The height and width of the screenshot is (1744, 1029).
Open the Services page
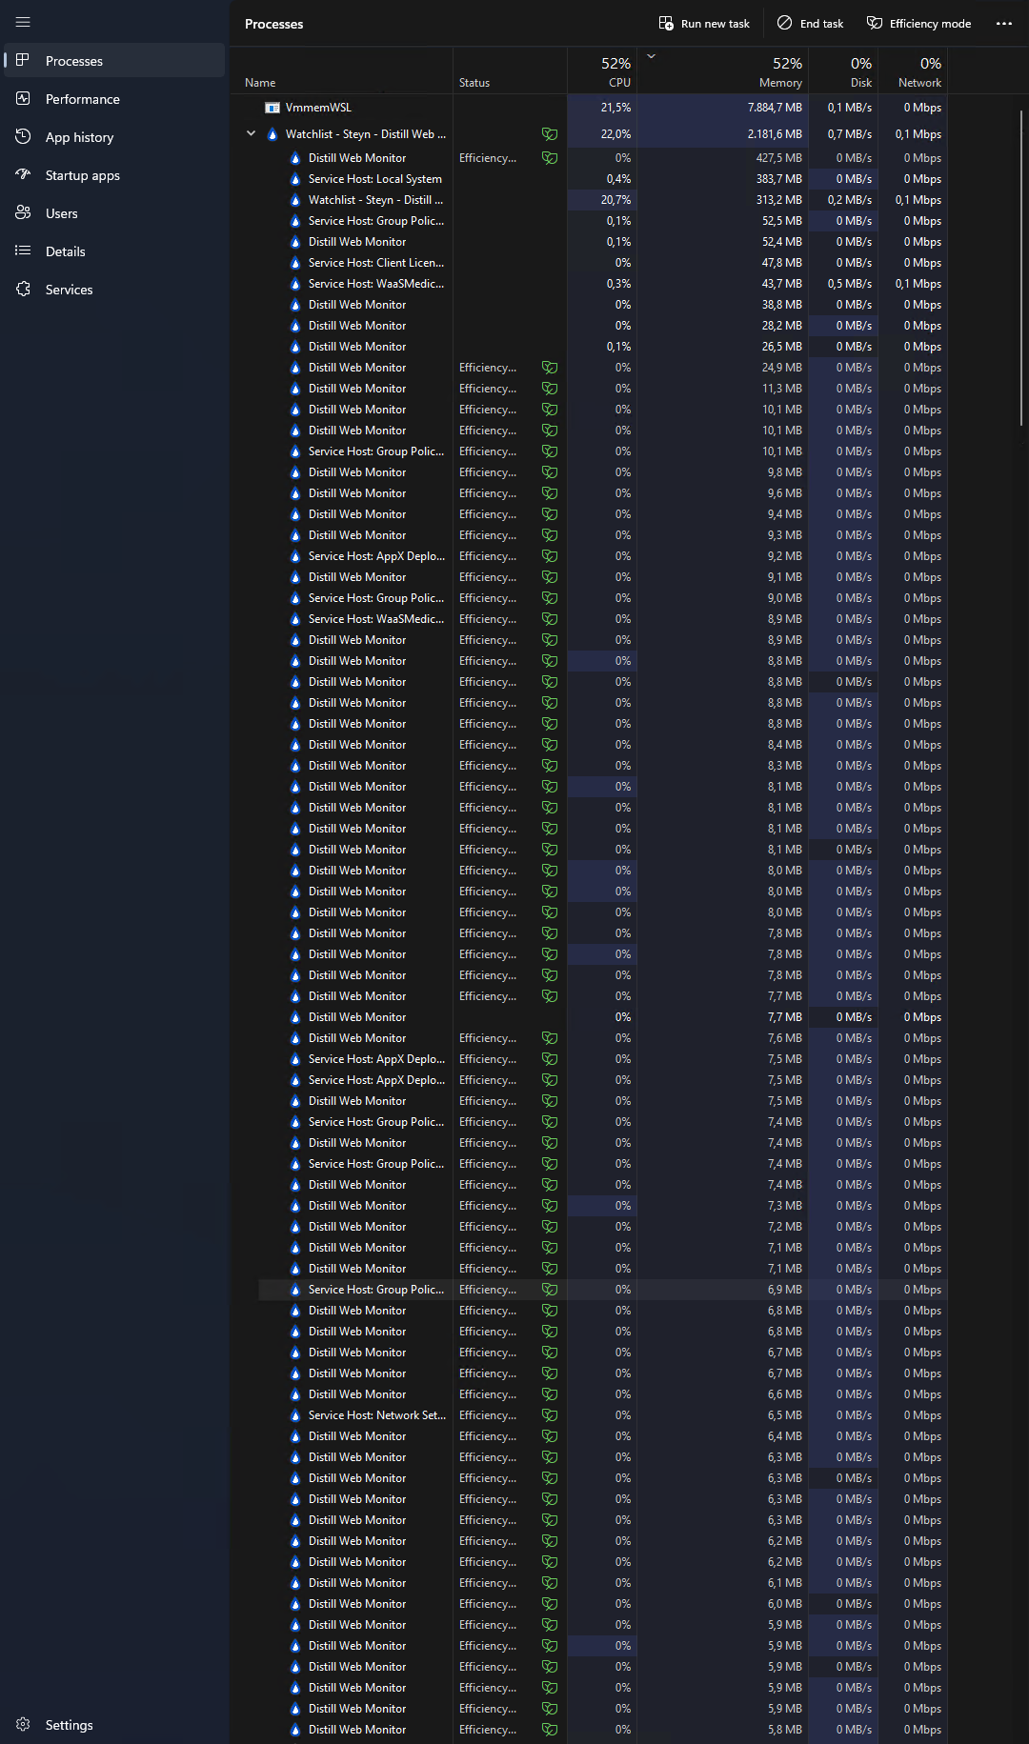coord(114,289)
